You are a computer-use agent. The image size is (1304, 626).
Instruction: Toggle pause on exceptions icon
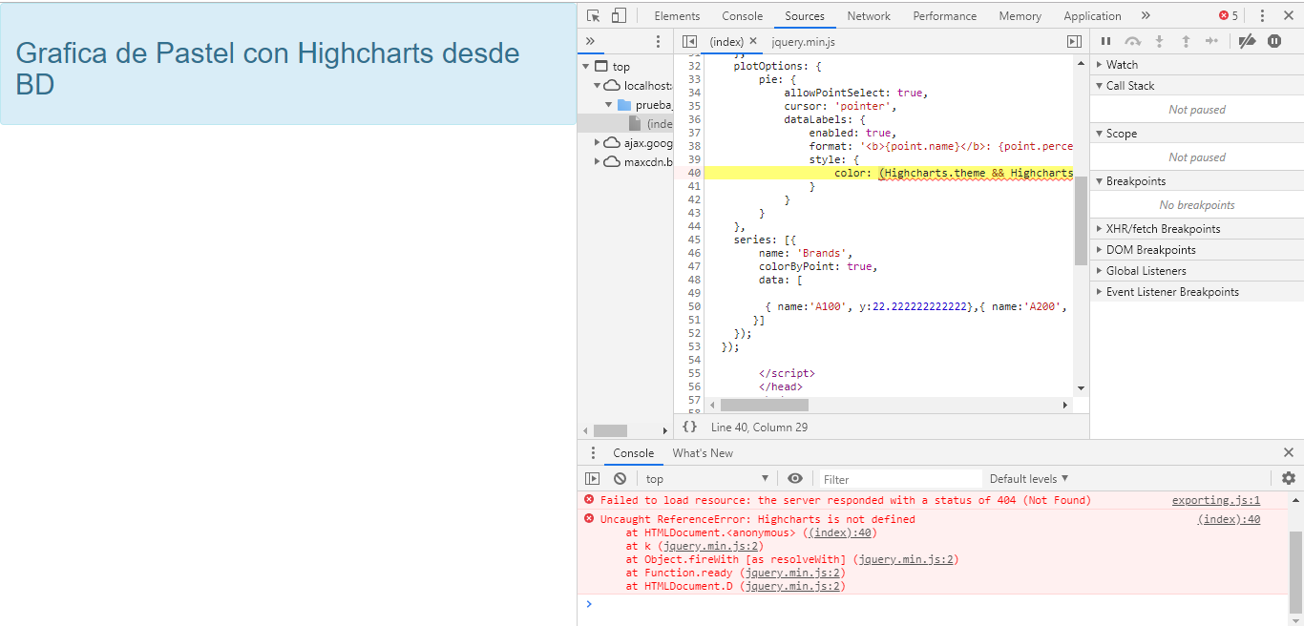point(1274,41)
